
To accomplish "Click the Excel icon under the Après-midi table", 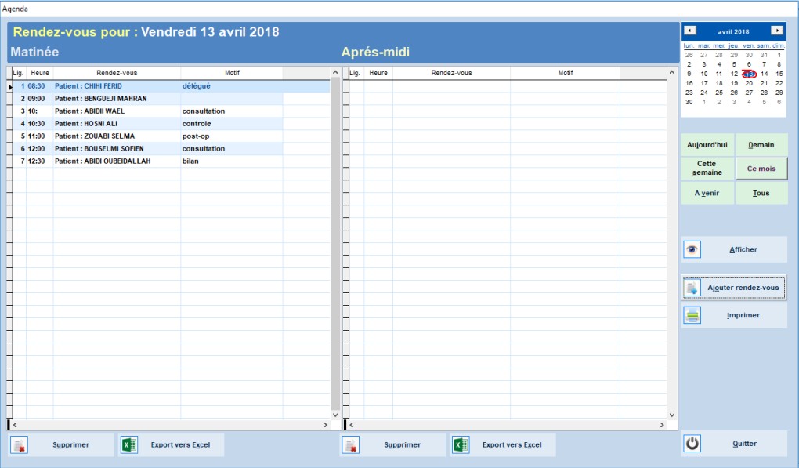I will click(461, 444).
